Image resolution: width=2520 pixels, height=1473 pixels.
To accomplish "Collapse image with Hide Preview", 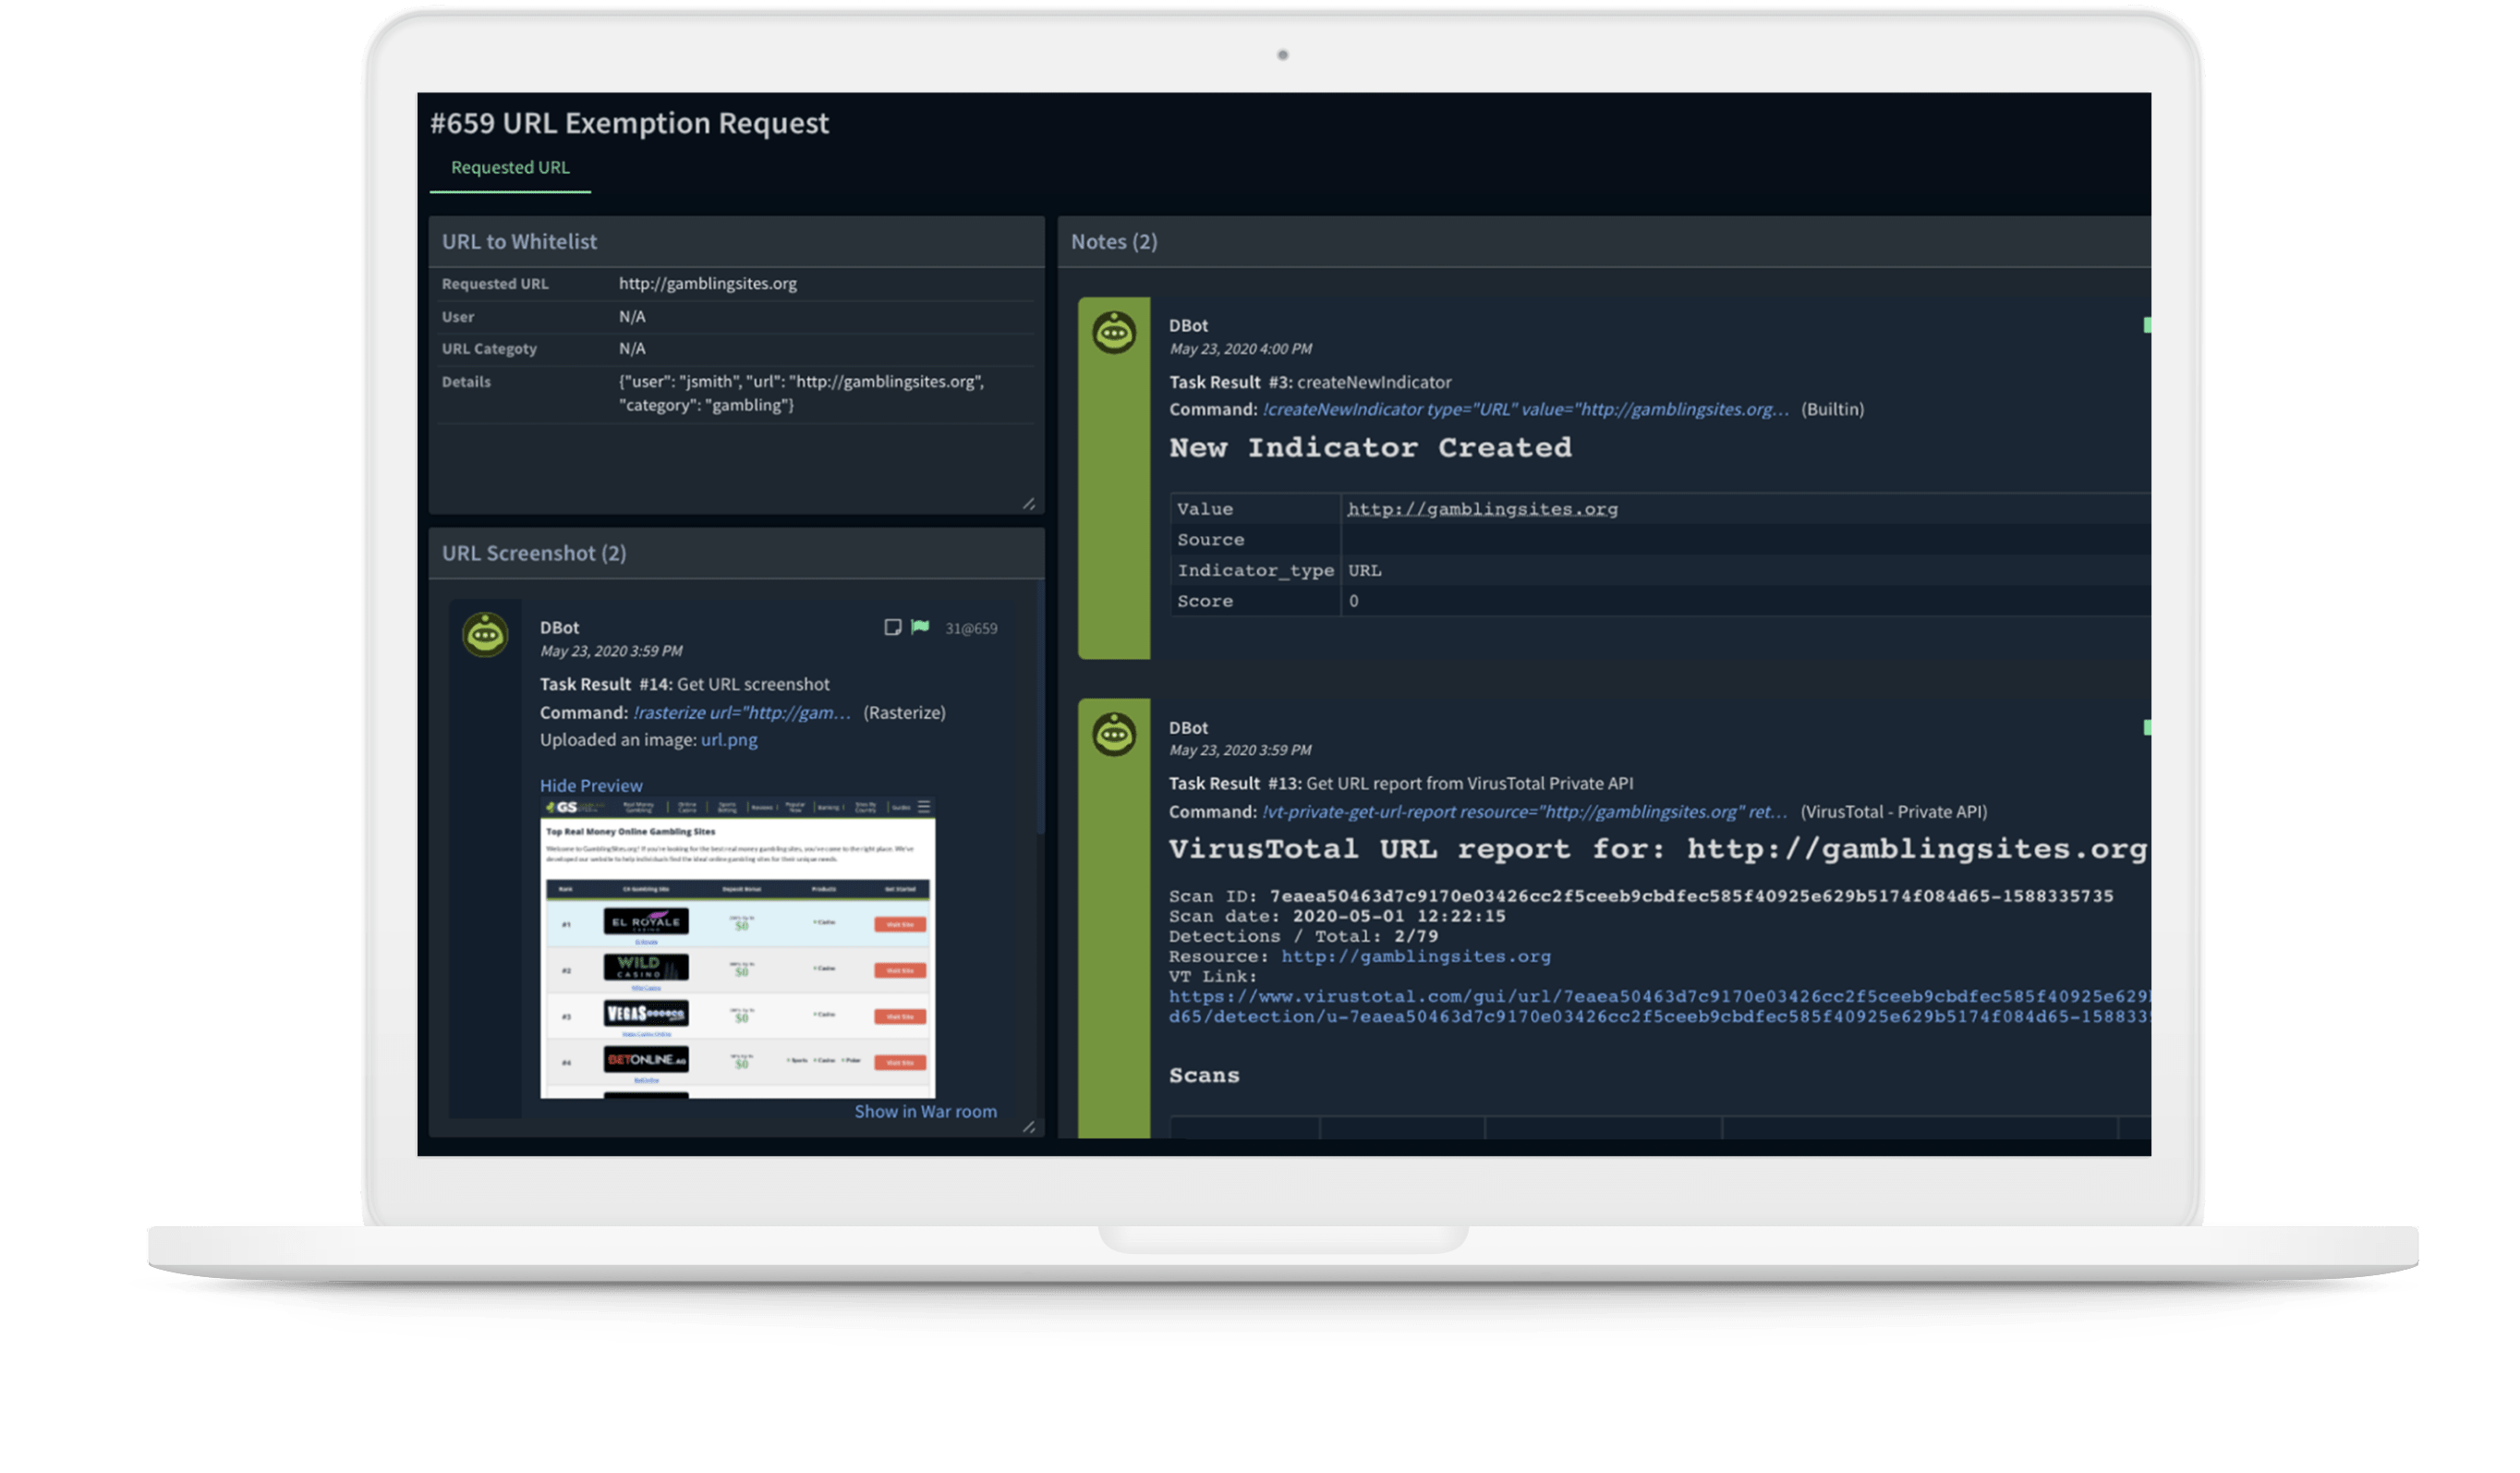I will point(591,785).
